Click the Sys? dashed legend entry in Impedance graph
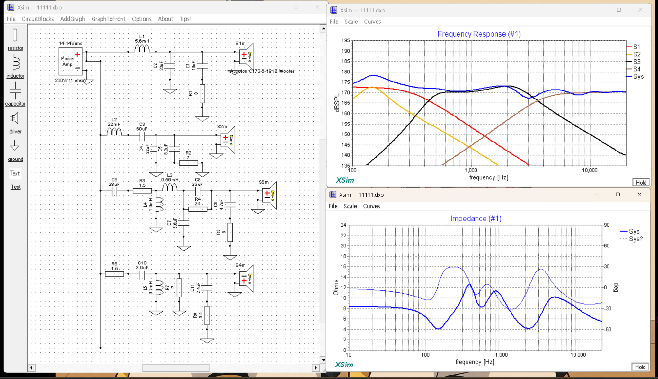The height and width of the screenshot is (379, 658). [631, 239]
